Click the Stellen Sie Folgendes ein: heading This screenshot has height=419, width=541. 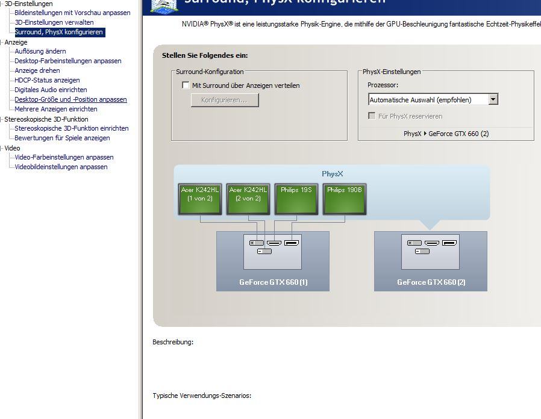click(x=205, y=55)
